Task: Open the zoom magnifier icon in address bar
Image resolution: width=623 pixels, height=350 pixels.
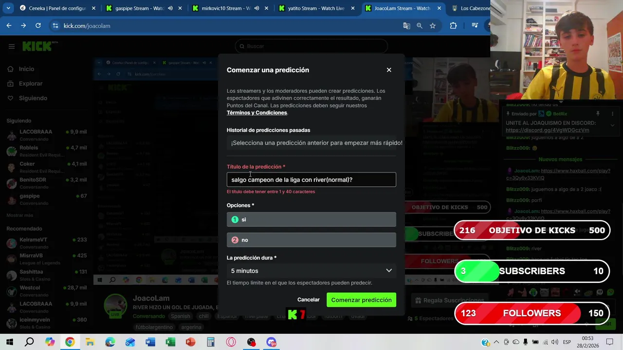Action: pos(420,26)
